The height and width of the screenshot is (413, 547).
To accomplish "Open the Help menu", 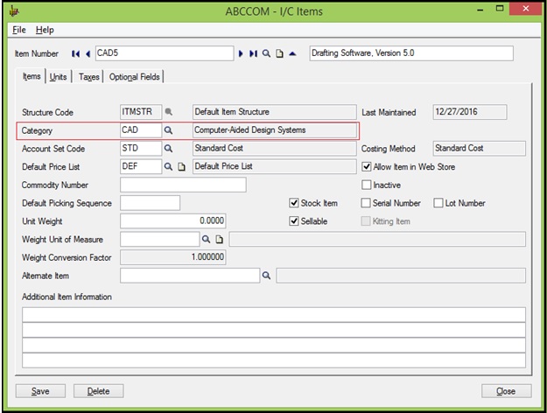I will pyautogui.click(x=45, y=30).
